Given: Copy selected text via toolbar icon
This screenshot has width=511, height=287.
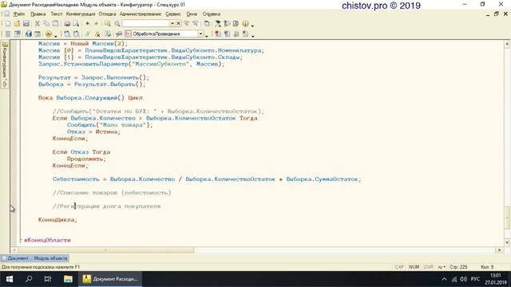Looking at the screenshot, I should click(46, 23).
